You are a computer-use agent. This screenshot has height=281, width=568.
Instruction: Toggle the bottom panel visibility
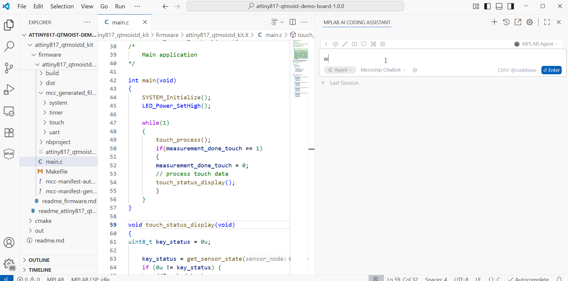(x=499, y=6)
